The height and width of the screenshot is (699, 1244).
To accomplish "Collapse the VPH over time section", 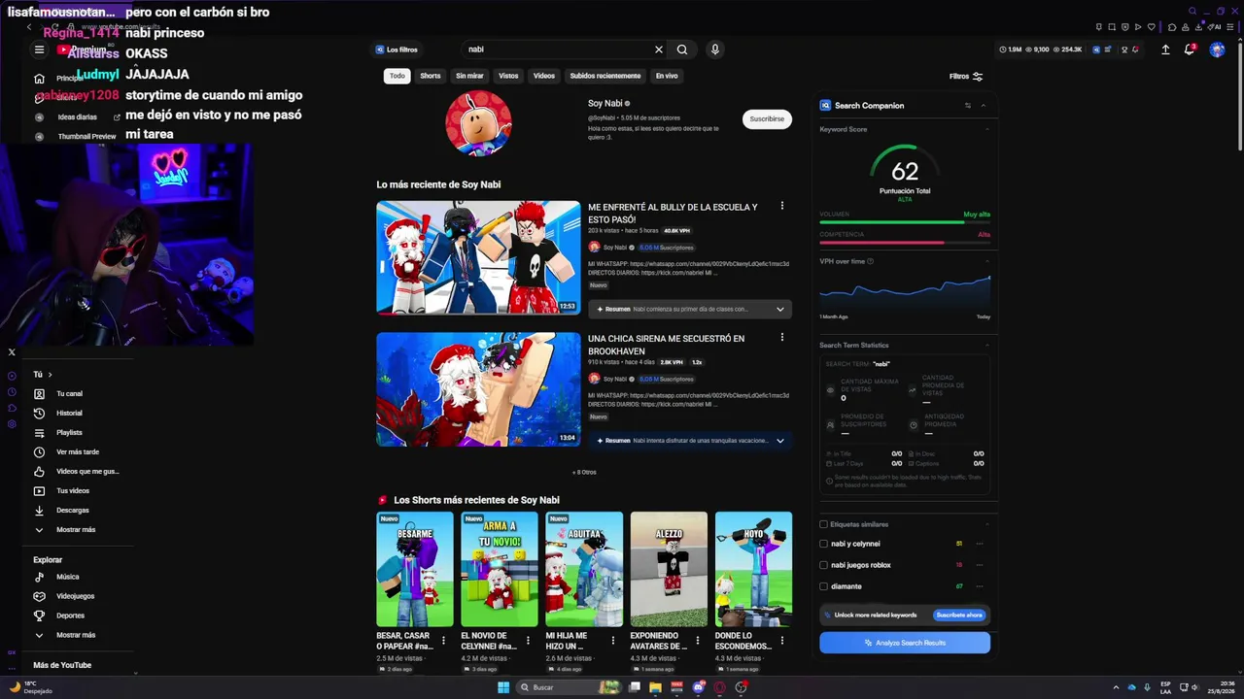I will pos(987,261).
